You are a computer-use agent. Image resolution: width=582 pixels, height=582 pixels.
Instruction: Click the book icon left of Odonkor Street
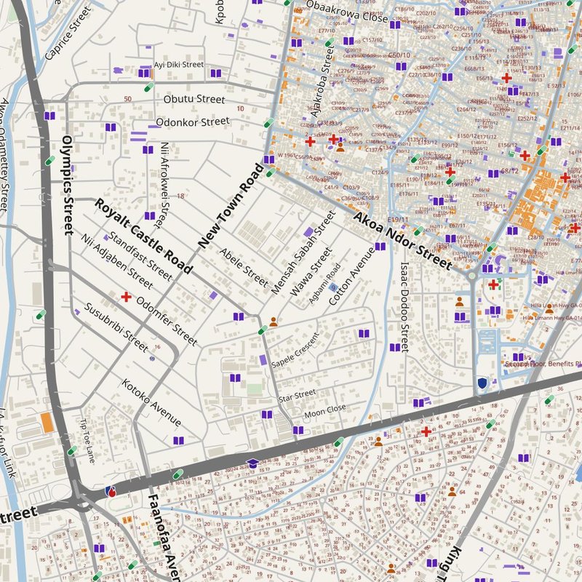coord(111,127)
